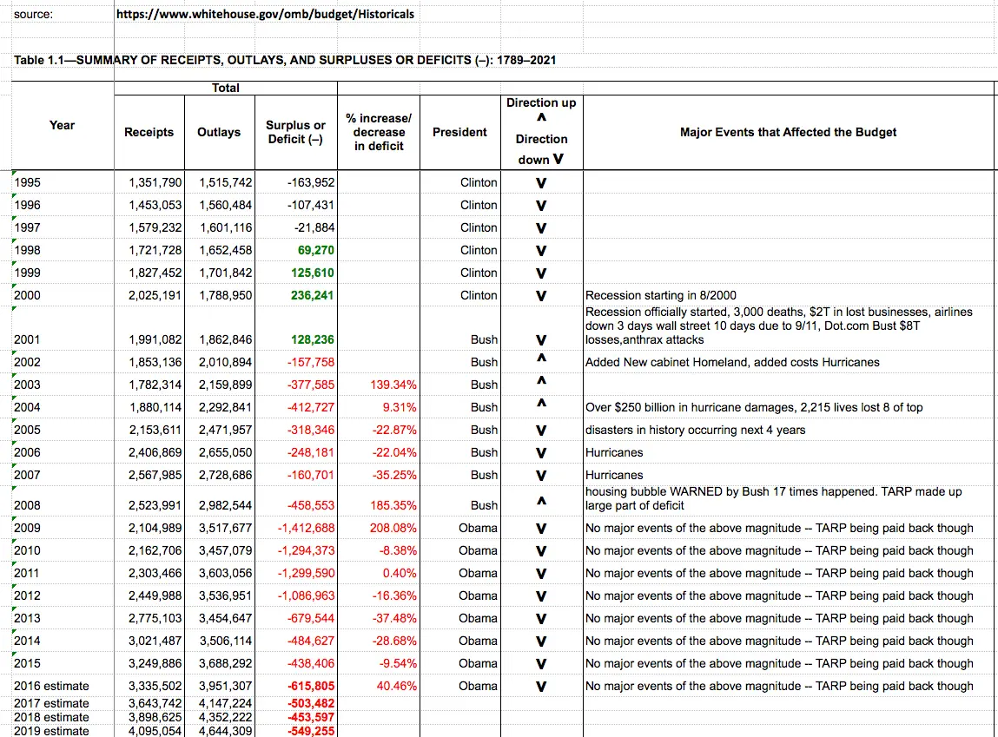Viewport: 998px width, 737px height.
Task: Select the 2019 estimate year cell
Action: tap(52, 731)
